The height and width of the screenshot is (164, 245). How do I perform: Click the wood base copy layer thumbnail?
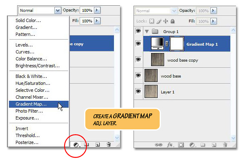[x=158, y=60]
